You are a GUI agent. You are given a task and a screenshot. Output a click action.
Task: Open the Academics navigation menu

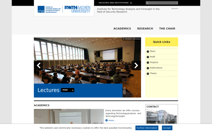coord(122,29)
